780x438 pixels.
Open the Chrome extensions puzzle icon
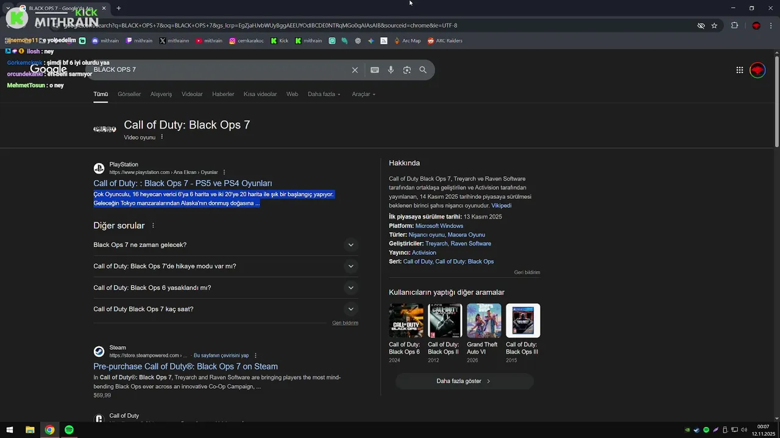click(734, 26)
